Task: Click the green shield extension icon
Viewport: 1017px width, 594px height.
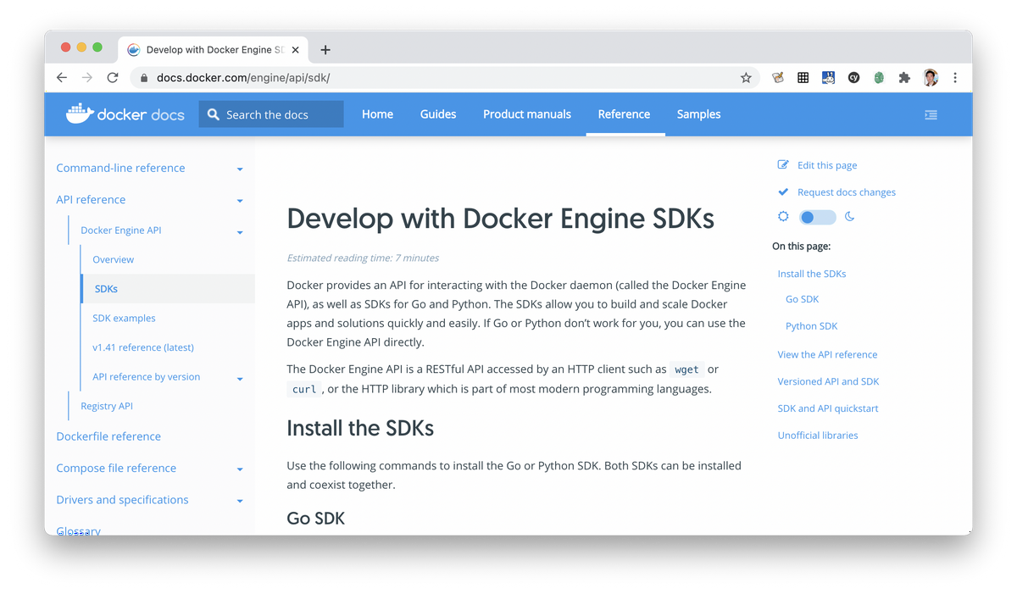Action: [879, 78]
